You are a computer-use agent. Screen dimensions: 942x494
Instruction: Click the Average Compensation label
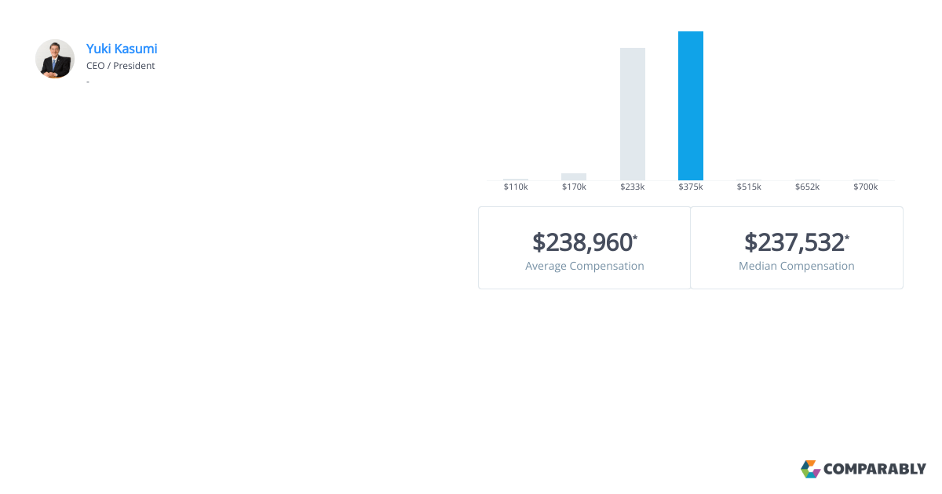pos(585,266)
